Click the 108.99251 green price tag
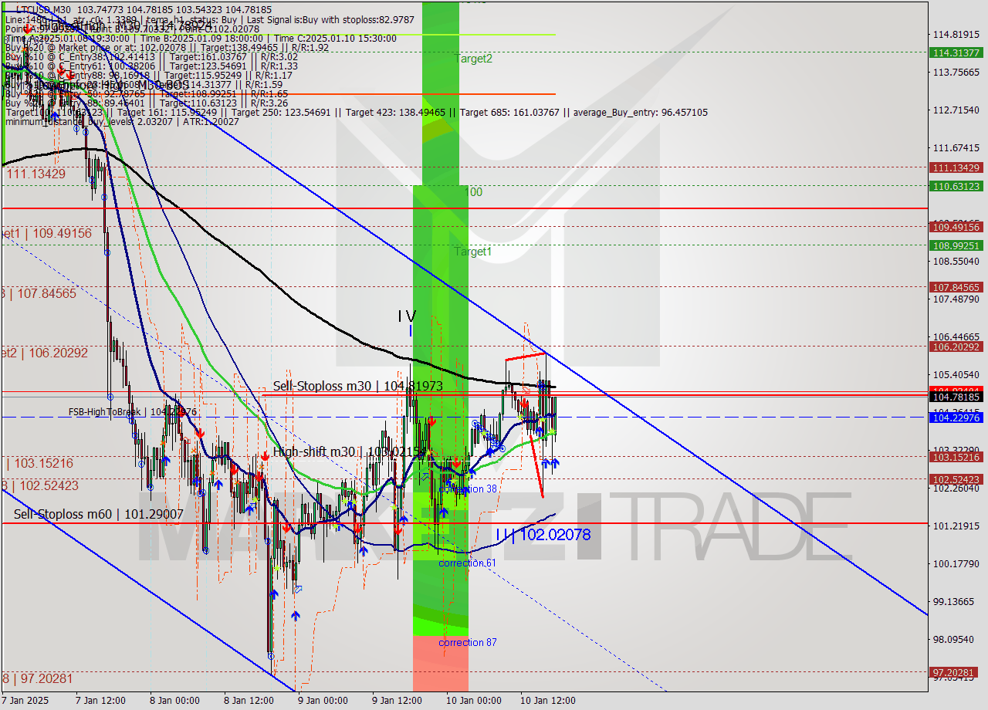The image size is (988, 710). pyautogui.click(x=956, y=245)
